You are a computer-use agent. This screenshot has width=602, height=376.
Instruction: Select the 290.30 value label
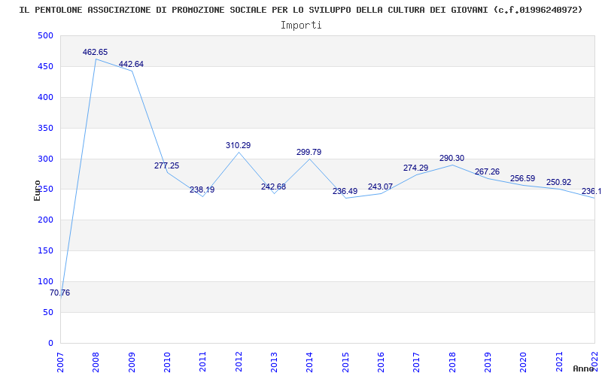click(x=452, y=158)
